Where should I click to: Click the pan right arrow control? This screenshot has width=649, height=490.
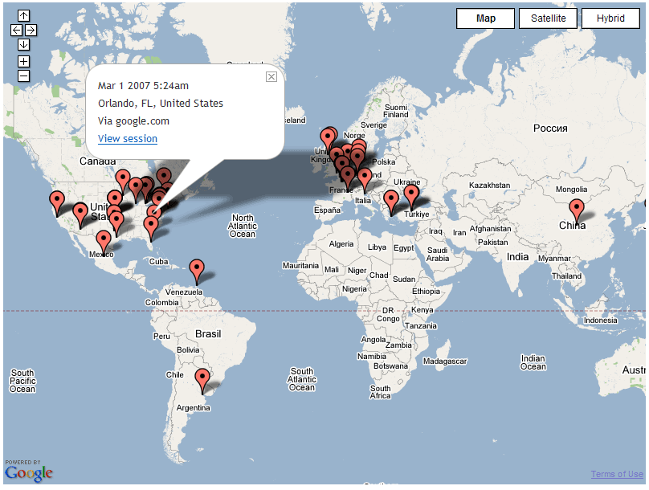(x=31, y=30)
